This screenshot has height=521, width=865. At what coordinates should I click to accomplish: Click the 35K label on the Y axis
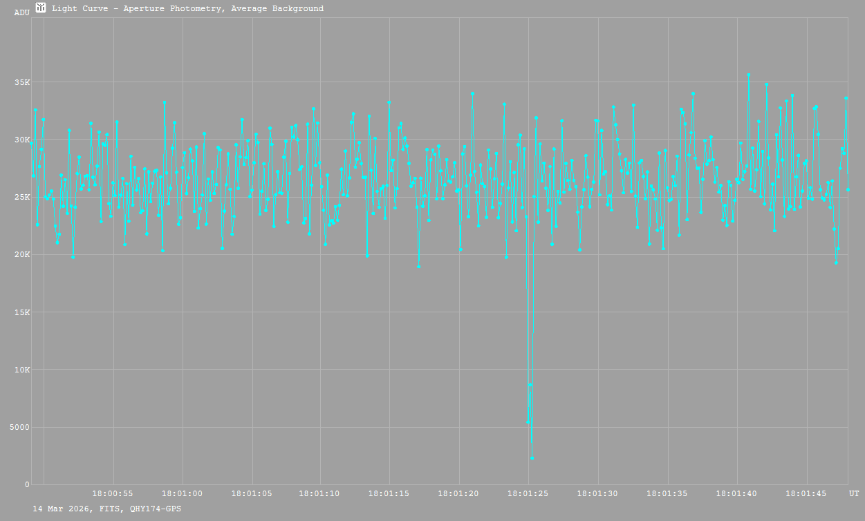(x=23, y=82)
